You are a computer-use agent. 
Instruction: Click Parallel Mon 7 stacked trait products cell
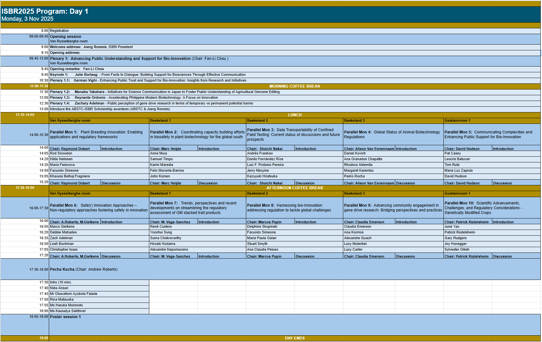coord(197,208)
